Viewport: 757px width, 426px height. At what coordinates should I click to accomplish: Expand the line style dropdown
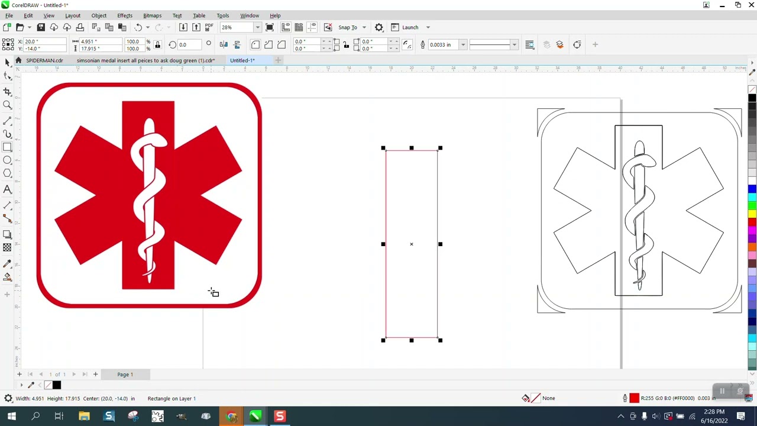[514, 44]
